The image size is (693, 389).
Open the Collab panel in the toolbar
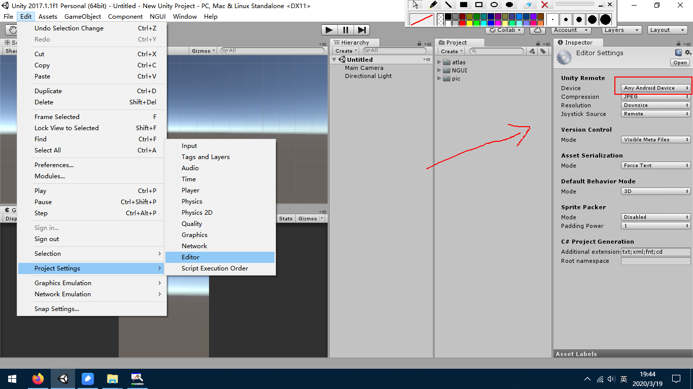pyautogui.click(x=504, y=30)
